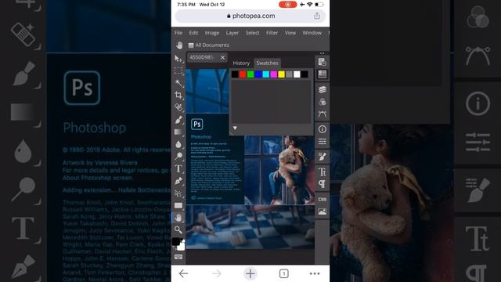Screen dimensions: 501x282
Task: Select the Pen tool
Action: click(x=178, y=181)
